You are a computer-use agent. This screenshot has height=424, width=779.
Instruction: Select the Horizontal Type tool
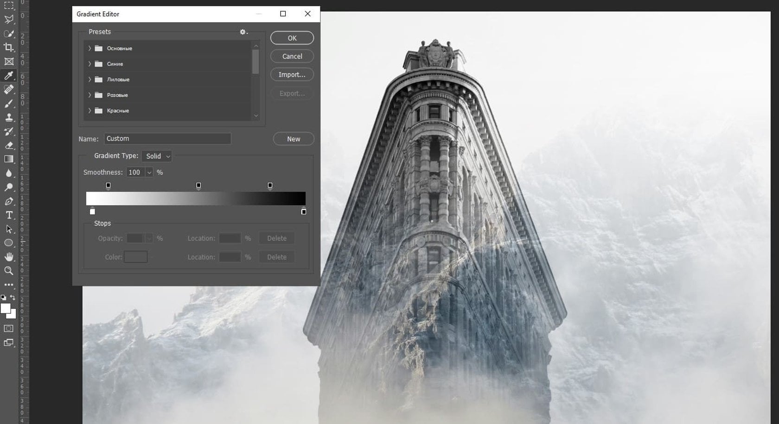(8, 215)
